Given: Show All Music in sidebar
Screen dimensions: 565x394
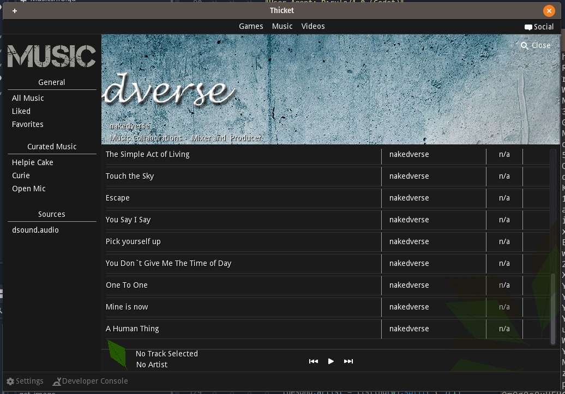Looking at the screenshot, I should [x=28, y=98].
